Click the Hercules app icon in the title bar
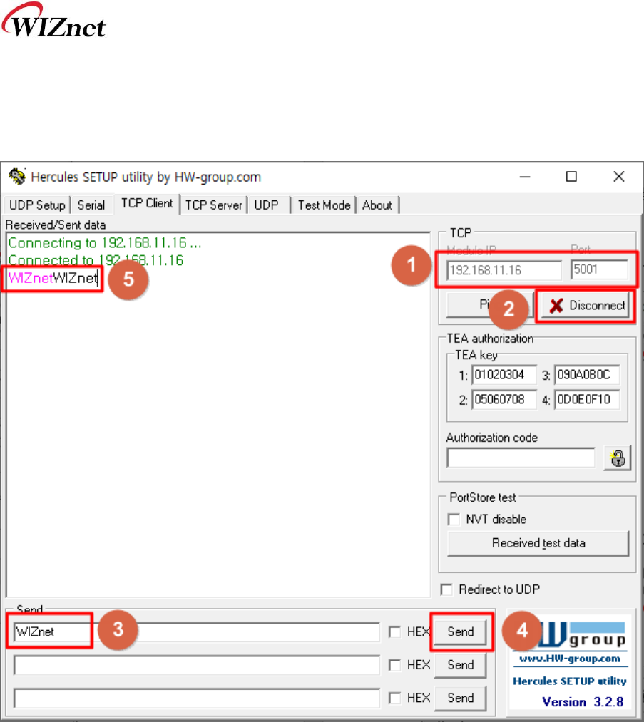644x722 pixels. tap(18, 176)
